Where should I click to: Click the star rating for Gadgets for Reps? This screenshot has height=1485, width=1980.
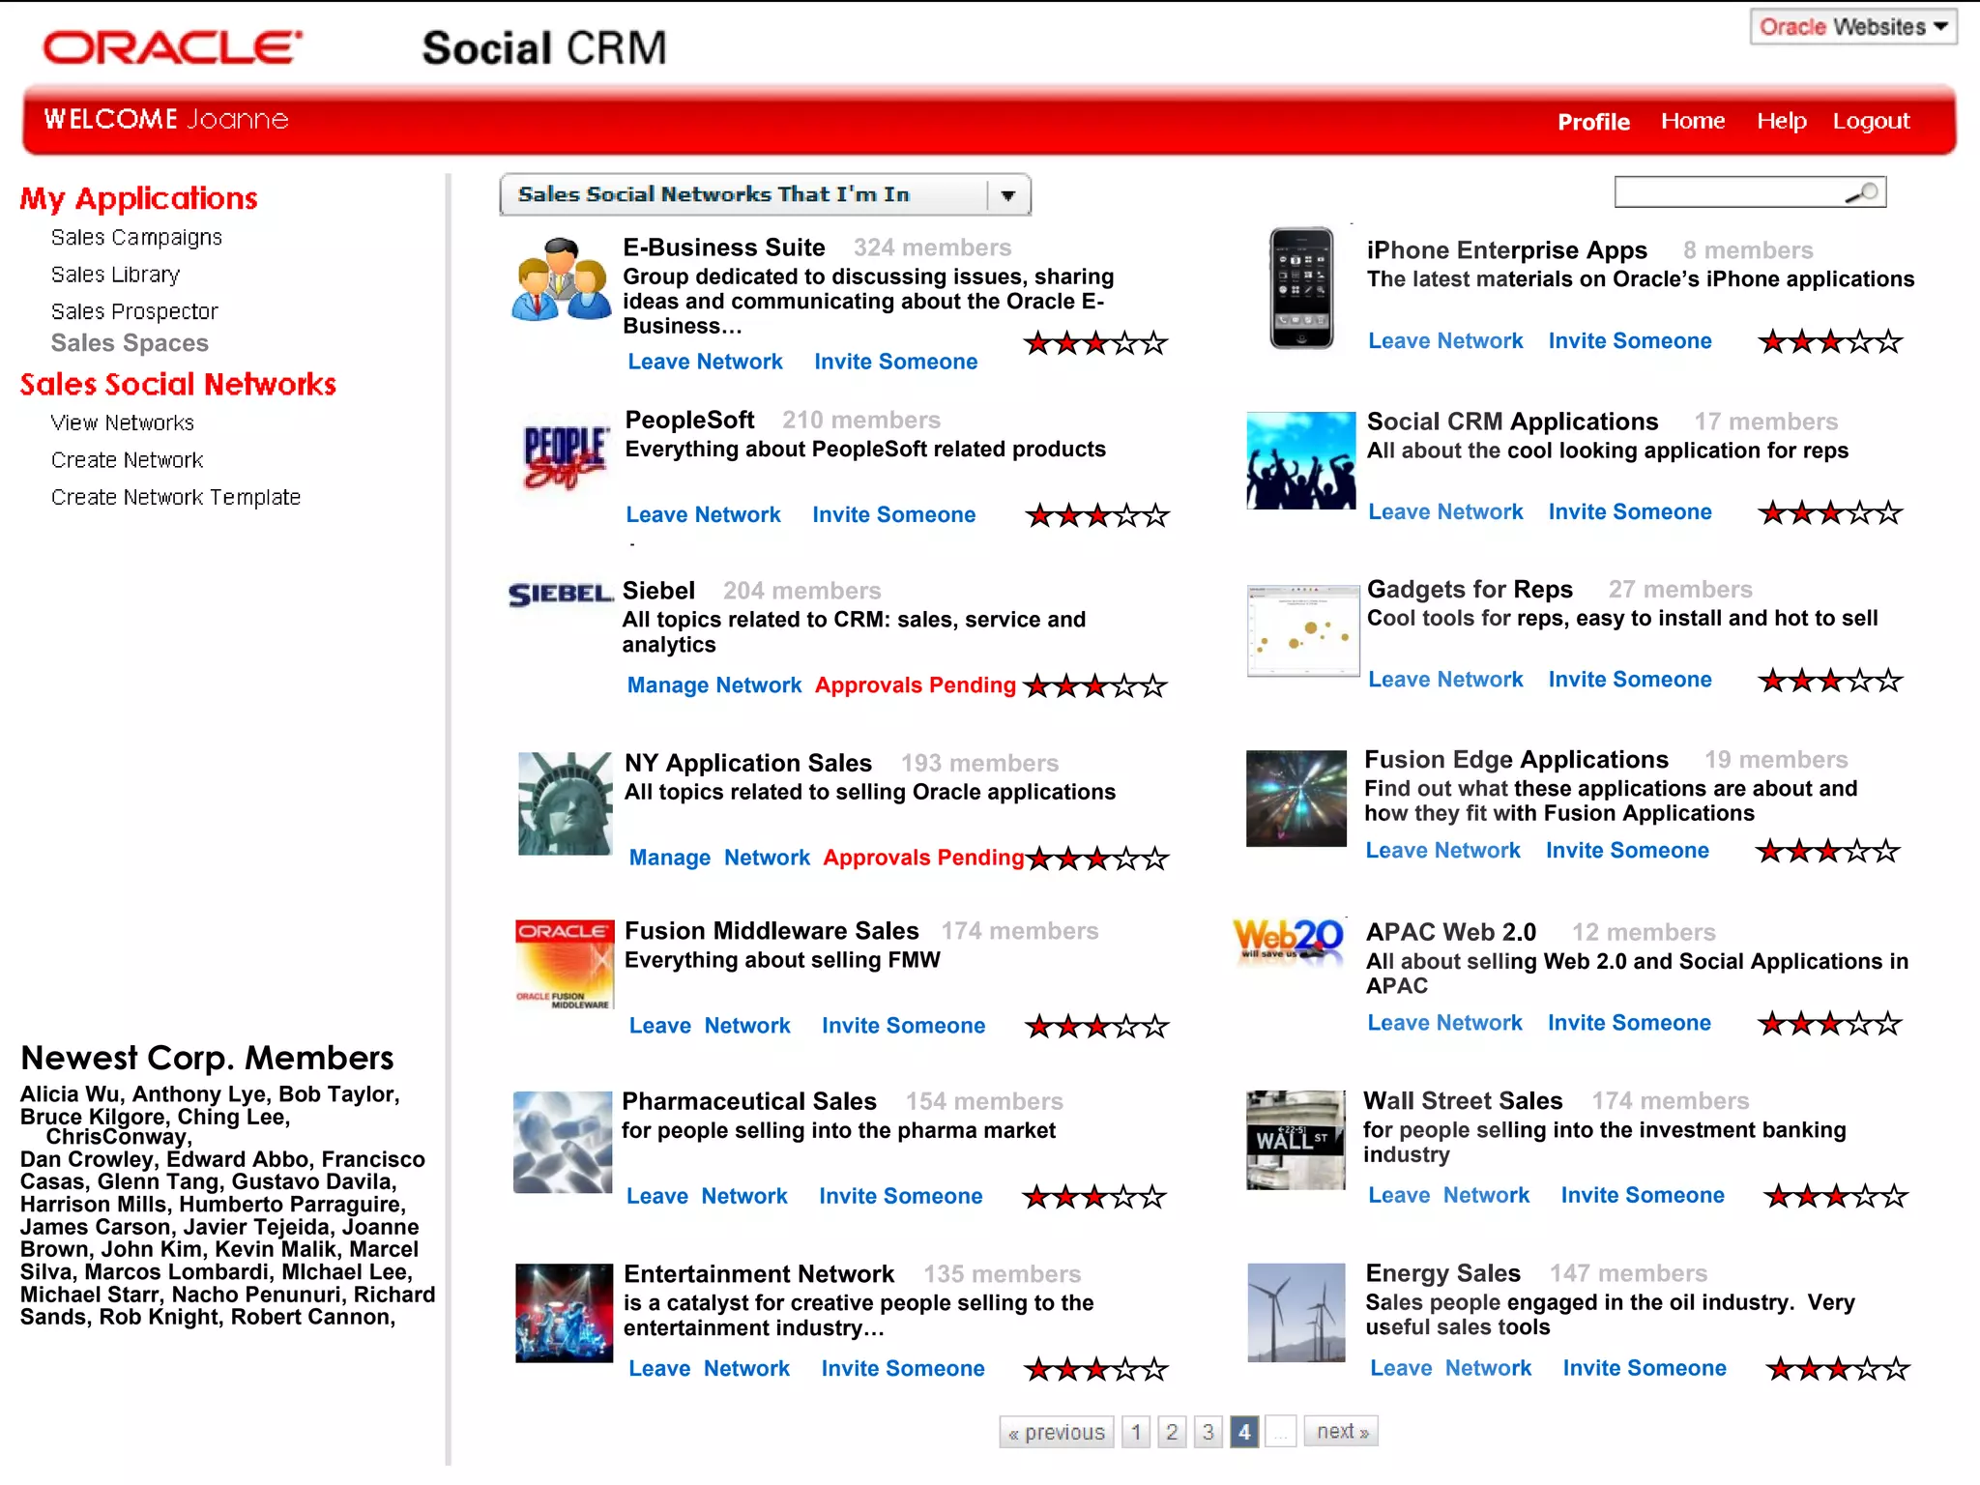[1830, 681]
